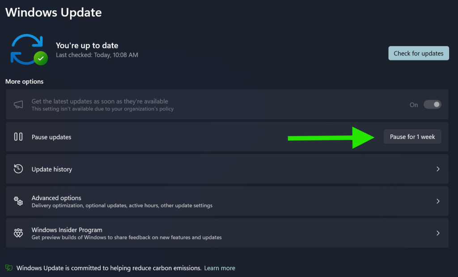
Task: Select the Update history label
Action: click(x=52, y=169)
